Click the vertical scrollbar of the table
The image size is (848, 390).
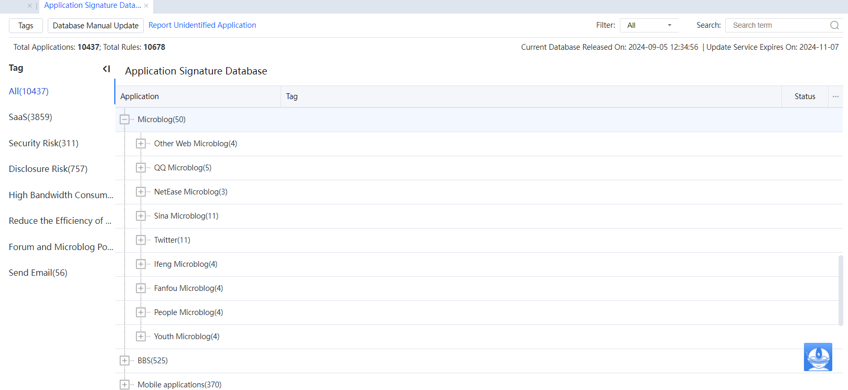coord(840,290)
